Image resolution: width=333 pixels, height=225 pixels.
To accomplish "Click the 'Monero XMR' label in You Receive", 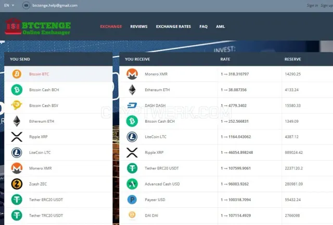I will pyautogui.click(x=156, y=74).
